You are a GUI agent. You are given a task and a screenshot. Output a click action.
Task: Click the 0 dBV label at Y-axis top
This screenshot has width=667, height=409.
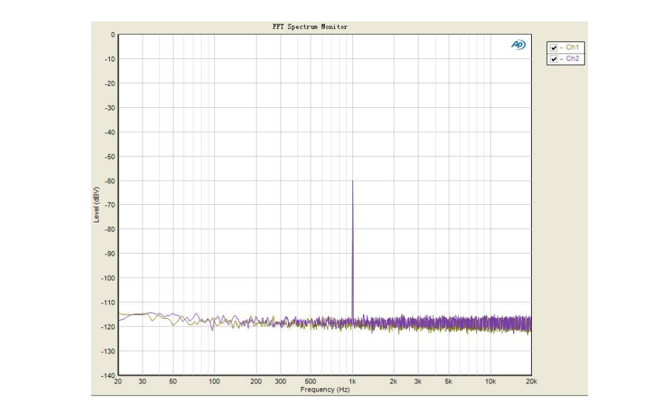[x=113, y=35]
